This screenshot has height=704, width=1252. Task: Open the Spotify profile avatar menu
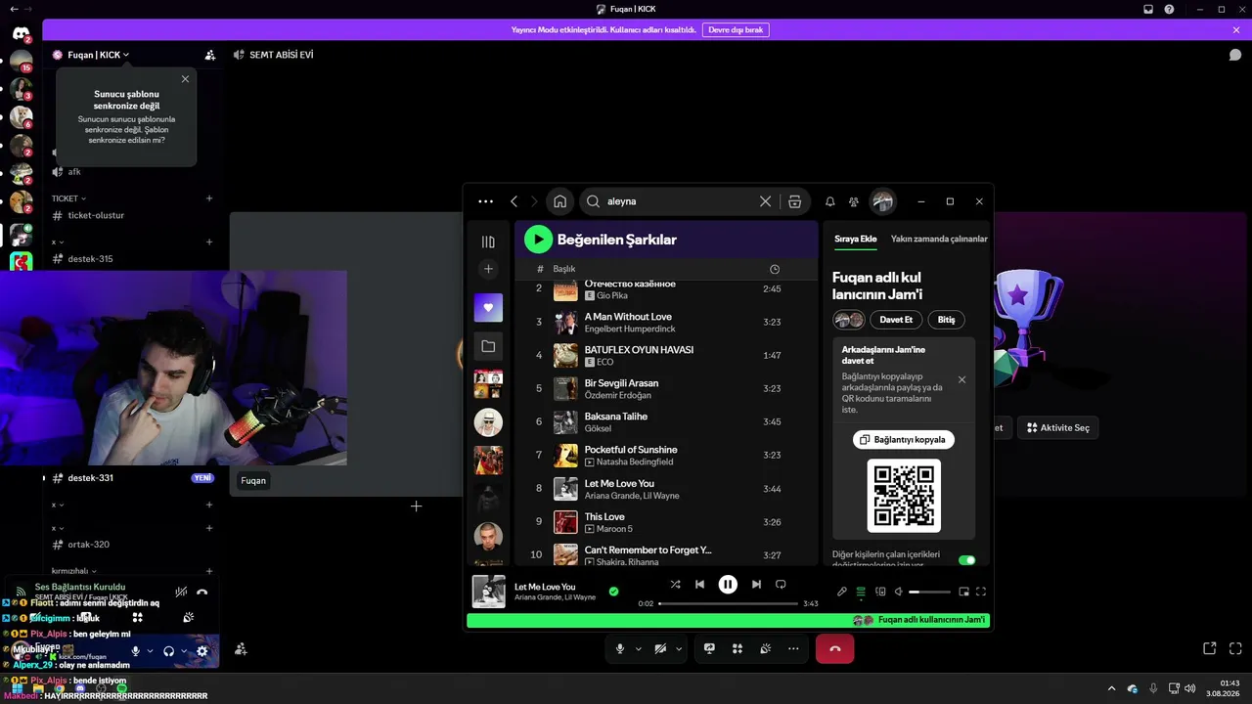(x=882, y=201)
